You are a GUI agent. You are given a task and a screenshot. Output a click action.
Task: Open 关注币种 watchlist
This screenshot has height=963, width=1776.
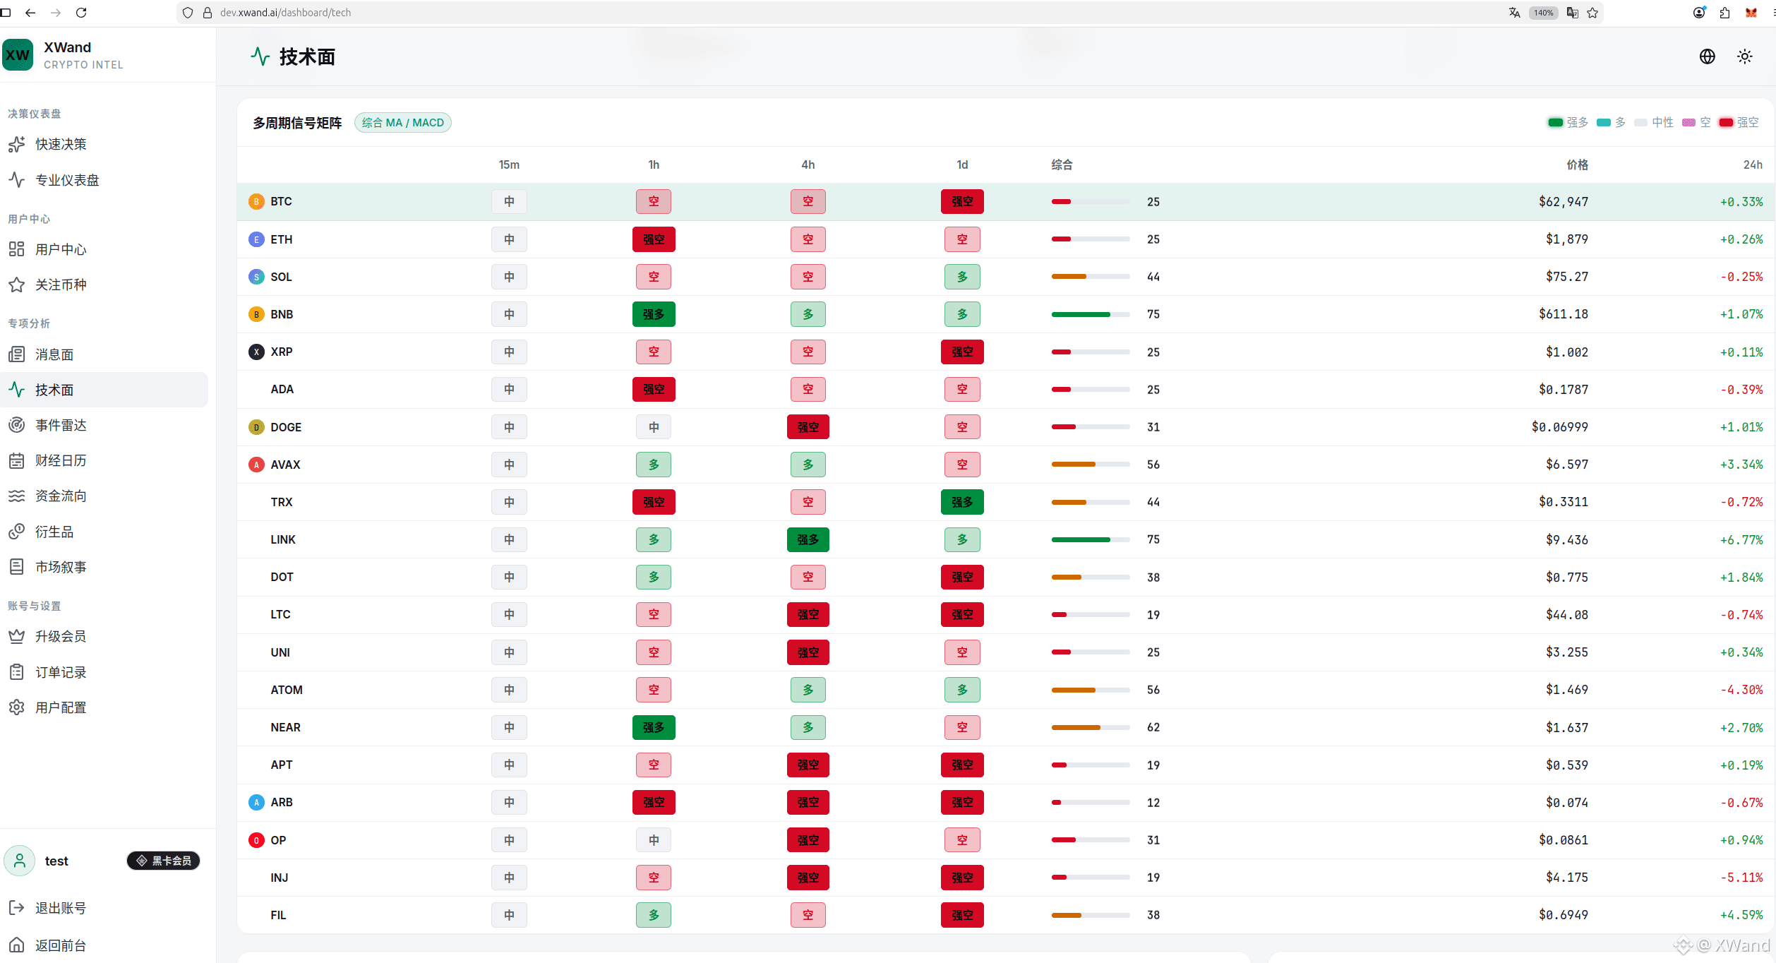click(x=104, y=285)
